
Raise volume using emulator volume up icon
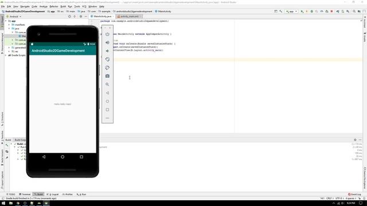(x=107, y=42)
